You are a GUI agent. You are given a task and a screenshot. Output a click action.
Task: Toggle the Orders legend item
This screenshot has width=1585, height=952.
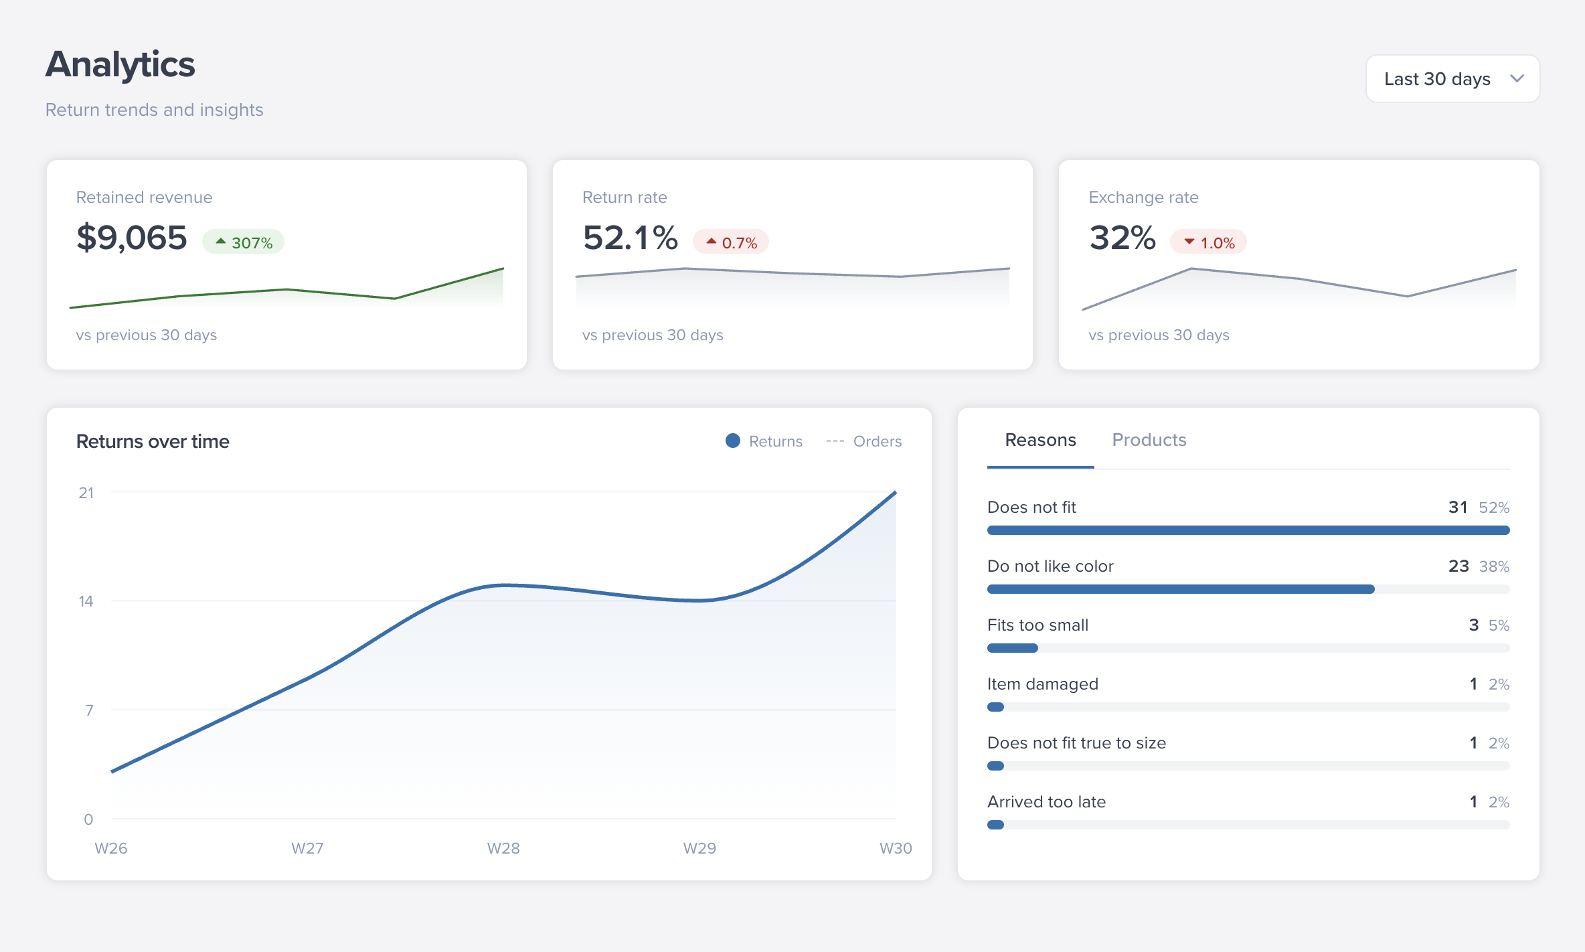[x=864, y=441]
